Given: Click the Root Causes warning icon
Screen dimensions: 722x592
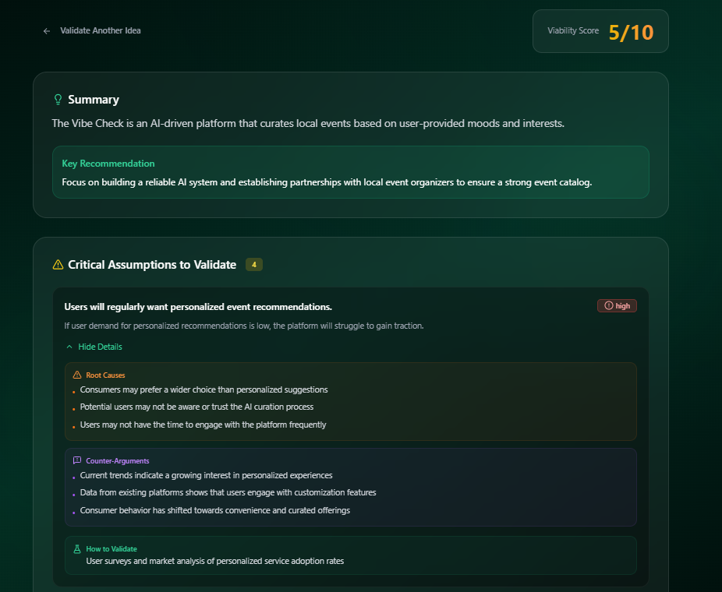Looking at the screenshot, I should (77, 375).
